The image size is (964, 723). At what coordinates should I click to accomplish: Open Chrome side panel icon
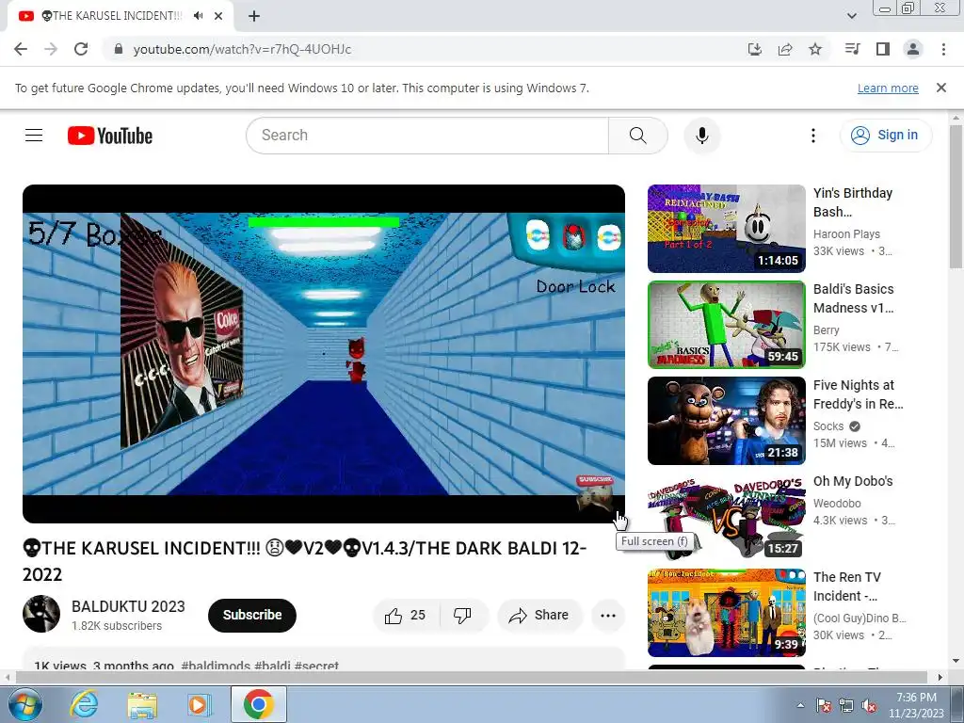[x=883, y=49]
